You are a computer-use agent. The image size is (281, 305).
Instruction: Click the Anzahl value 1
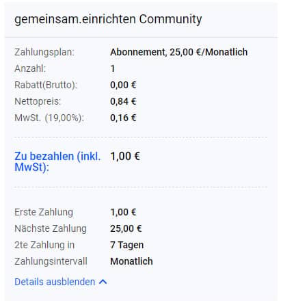point(113,68)
